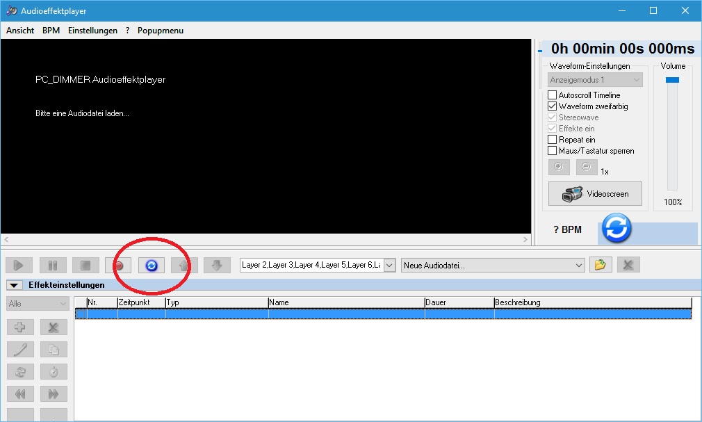Click the plus icon to add effect

coord(20,327)
